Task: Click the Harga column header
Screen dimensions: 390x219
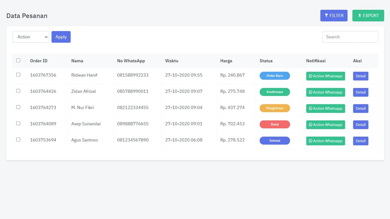Action: (x=226, y=61)
